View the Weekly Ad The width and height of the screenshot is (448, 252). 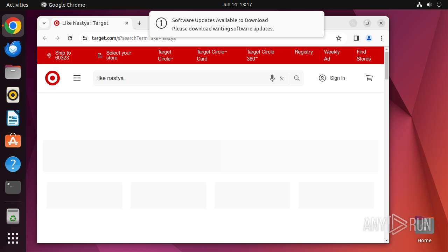[x=332, y=55]
